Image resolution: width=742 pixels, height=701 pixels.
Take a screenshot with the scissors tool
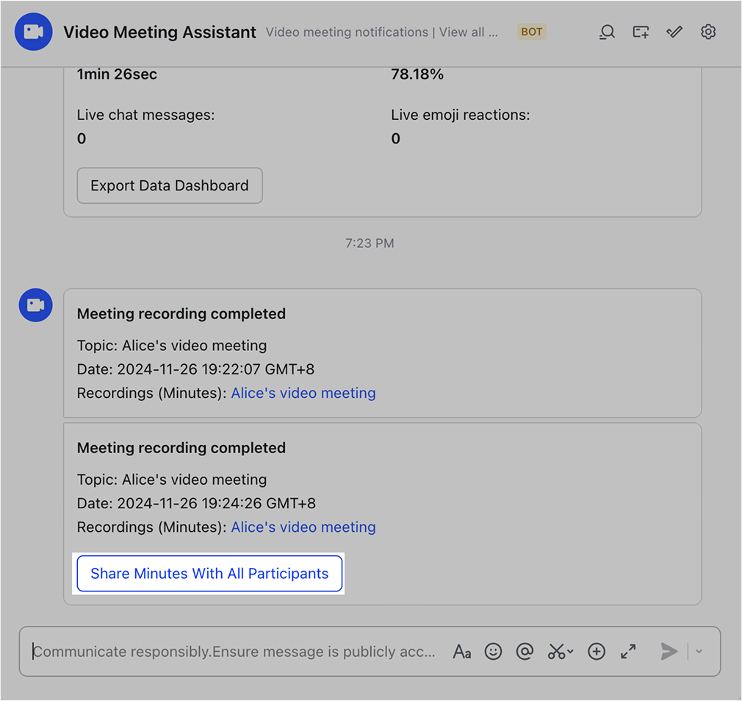[x=555, y=652]
